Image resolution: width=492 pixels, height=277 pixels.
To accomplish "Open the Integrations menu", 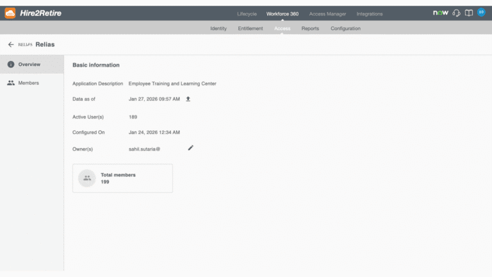I will pyautogui.click(x=370, y=14).
